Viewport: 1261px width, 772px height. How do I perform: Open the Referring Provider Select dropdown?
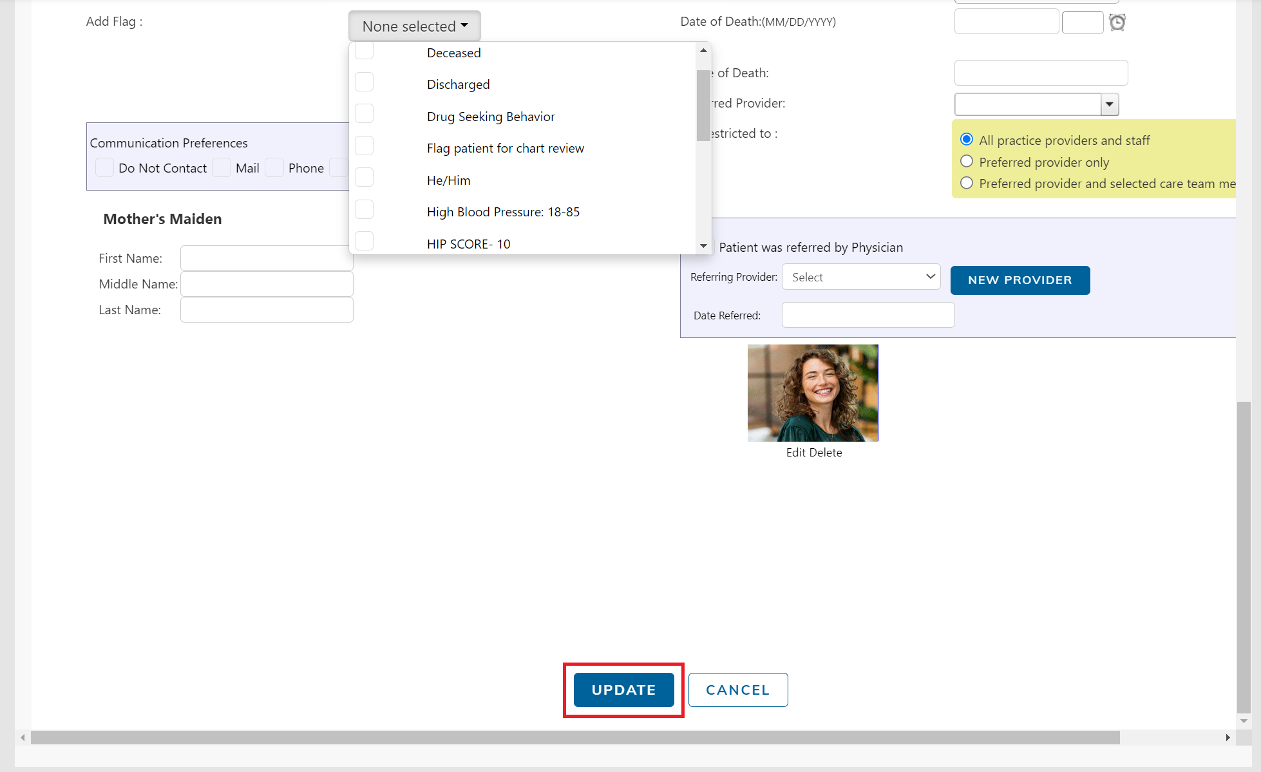861,276
